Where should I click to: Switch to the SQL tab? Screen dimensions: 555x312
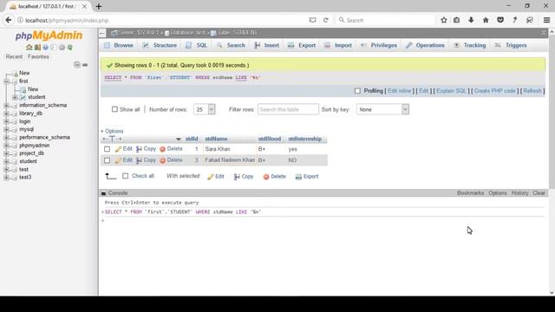(197, 45)
